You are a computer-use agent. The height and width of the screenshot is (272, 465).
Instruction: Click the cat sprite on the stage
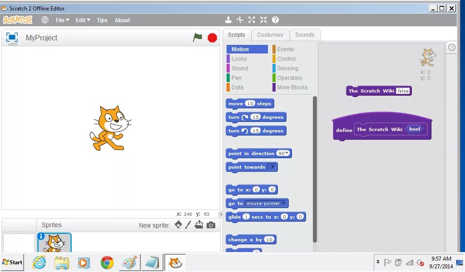(x=110, y=128)
